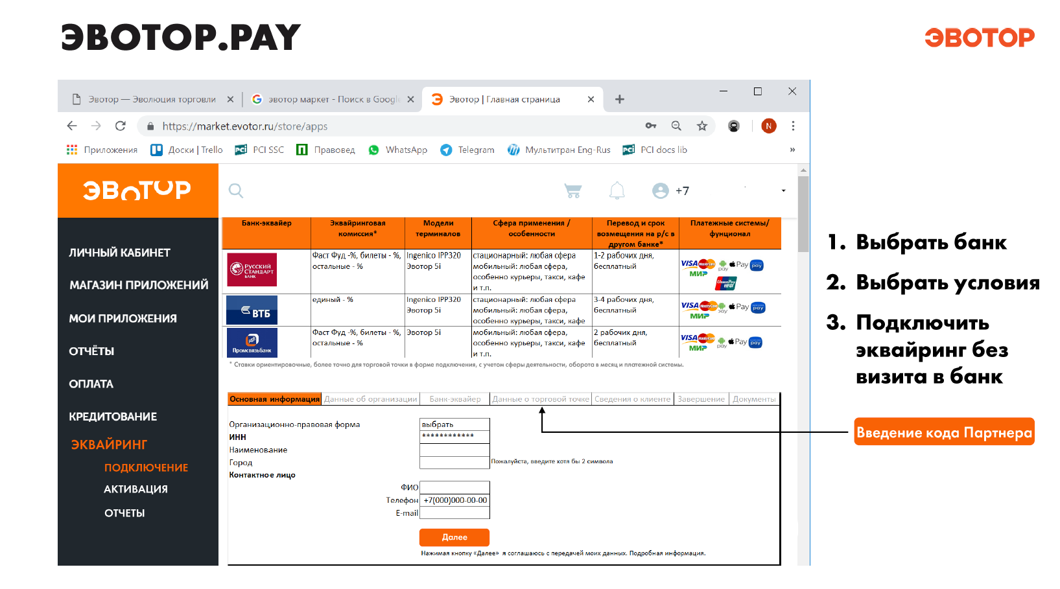
Task: Open Сведения о клиенте tab
Action: tap(633, 399)
